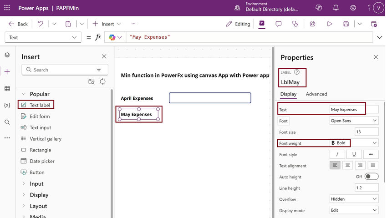Click the Back button

(18, 24)
